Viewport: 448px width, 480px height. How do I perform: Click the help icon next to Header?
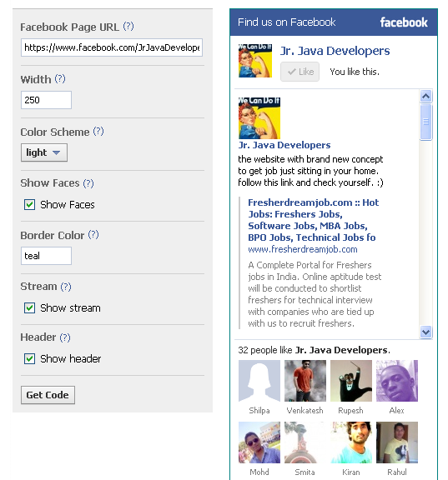point(65,337)
